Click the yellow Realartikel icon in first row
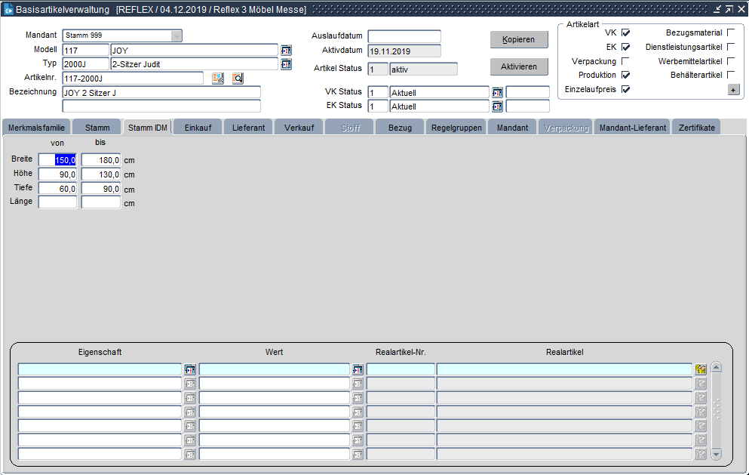The image size is (749, 475). click(701, 369)
